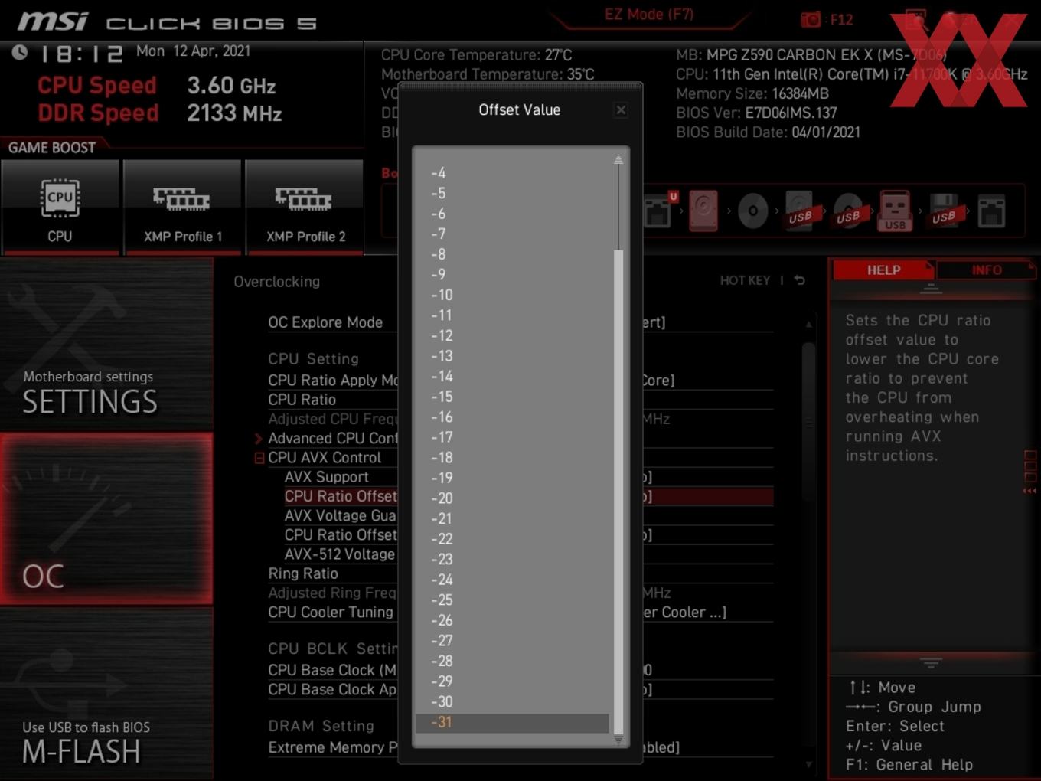The width and height of the screenshot is (1041, 781).
Task: Toggle Game Boost CPU button
Action: point(60,207)
